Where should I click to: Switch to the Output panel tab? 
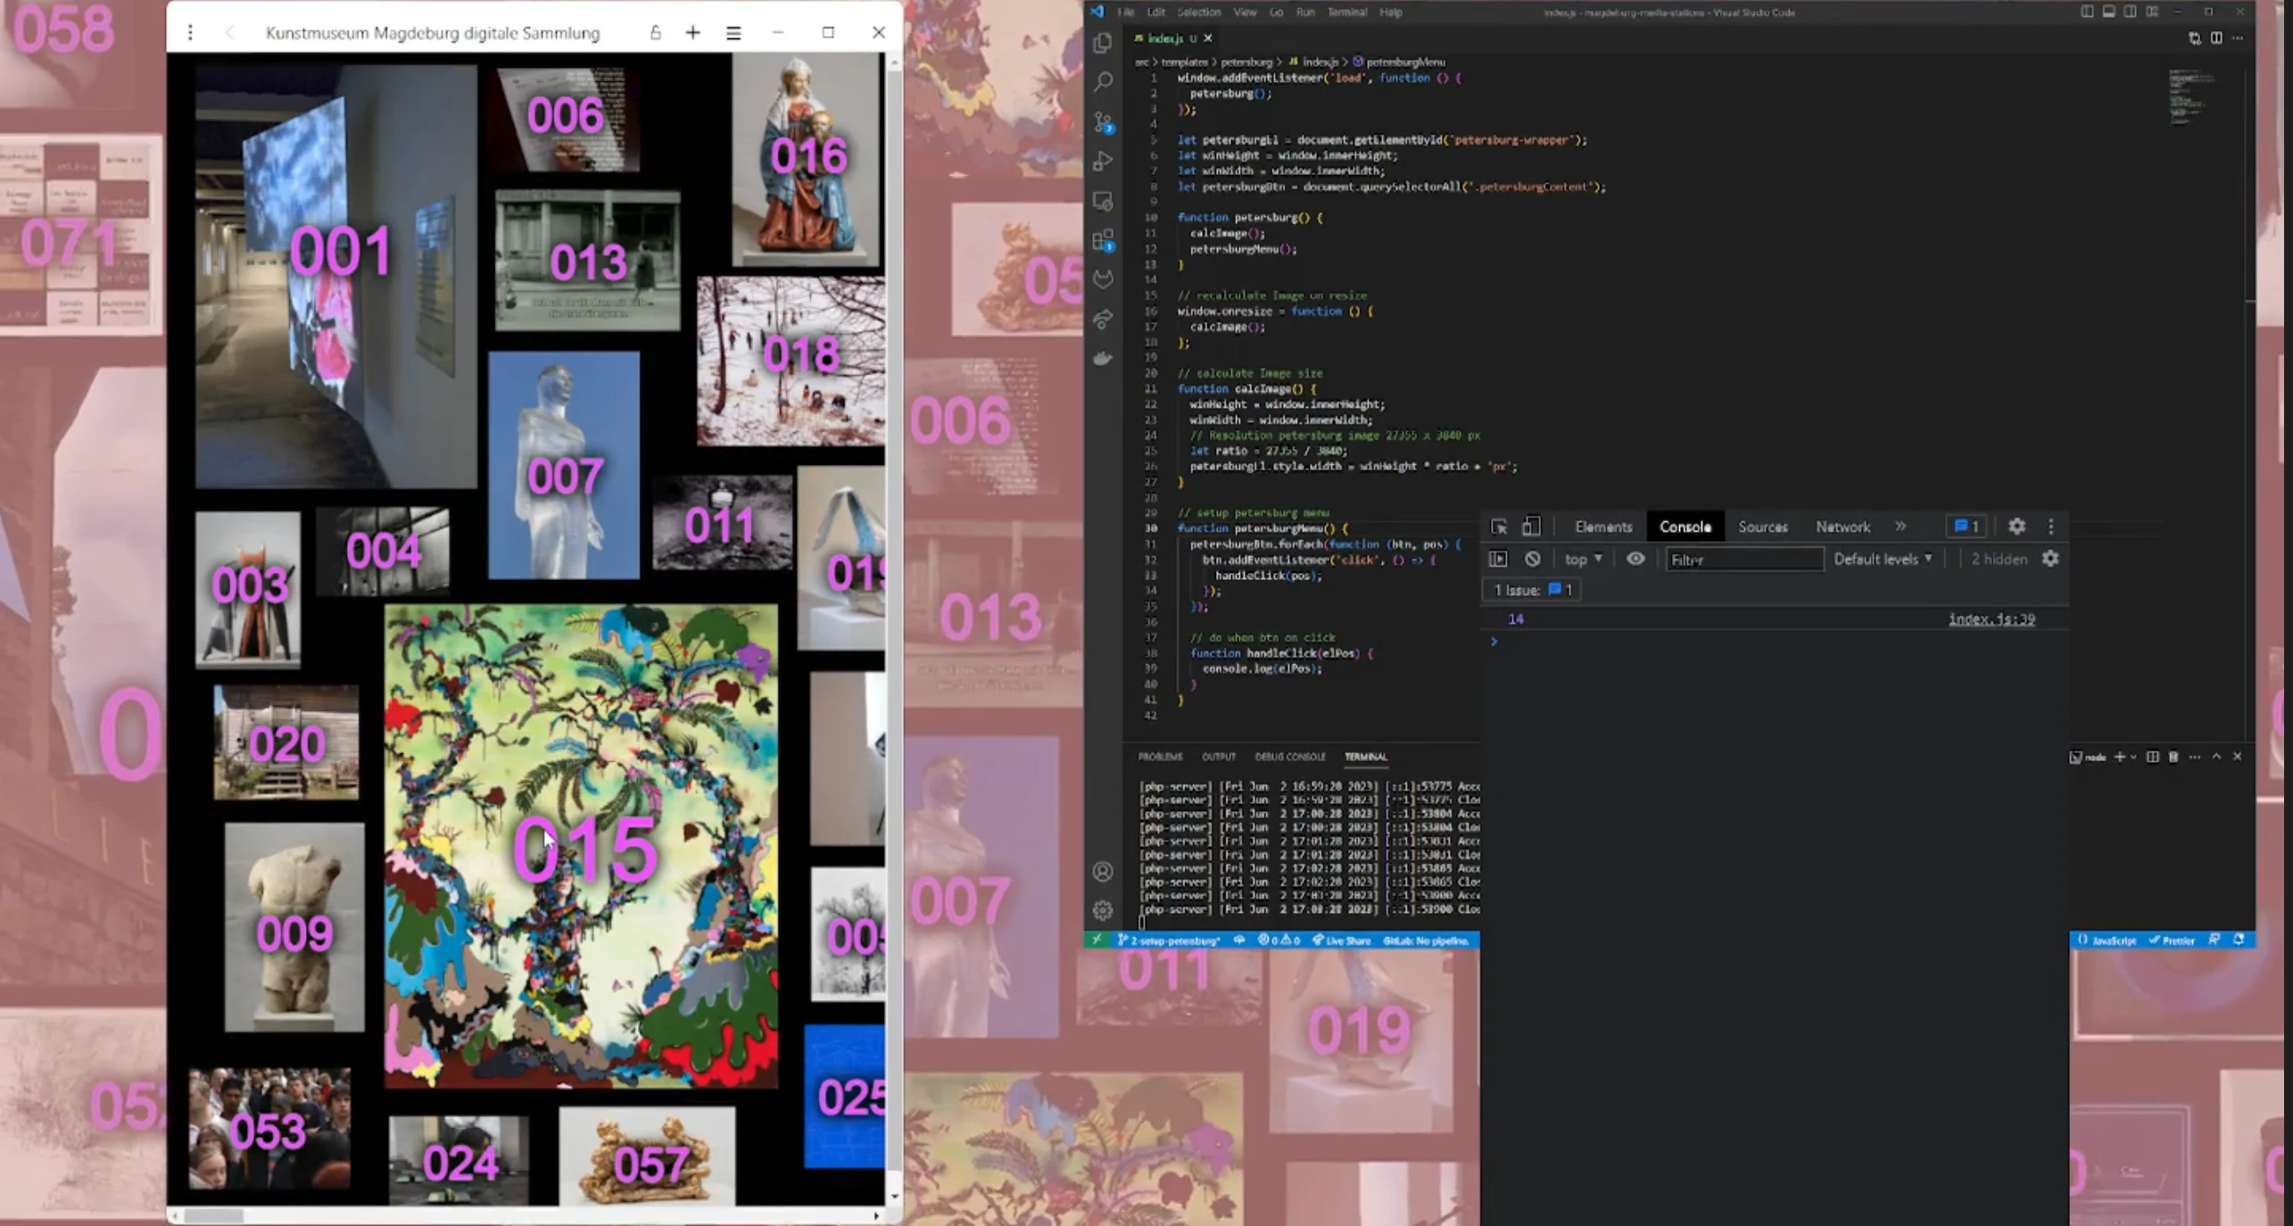[1218, 756]
